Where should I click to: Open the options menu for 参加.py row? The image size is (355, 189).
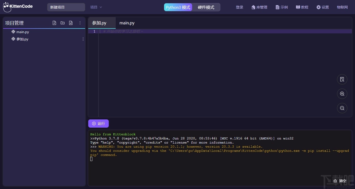tap(83, 39)
